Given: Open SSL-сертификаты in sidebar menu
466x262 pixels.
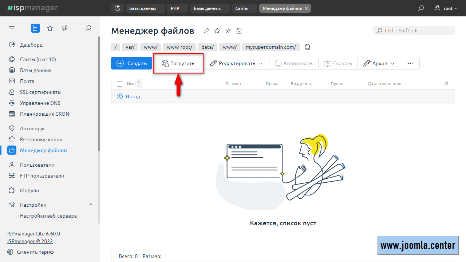Looking at the screenshot, I should click(x=40, y=92).
